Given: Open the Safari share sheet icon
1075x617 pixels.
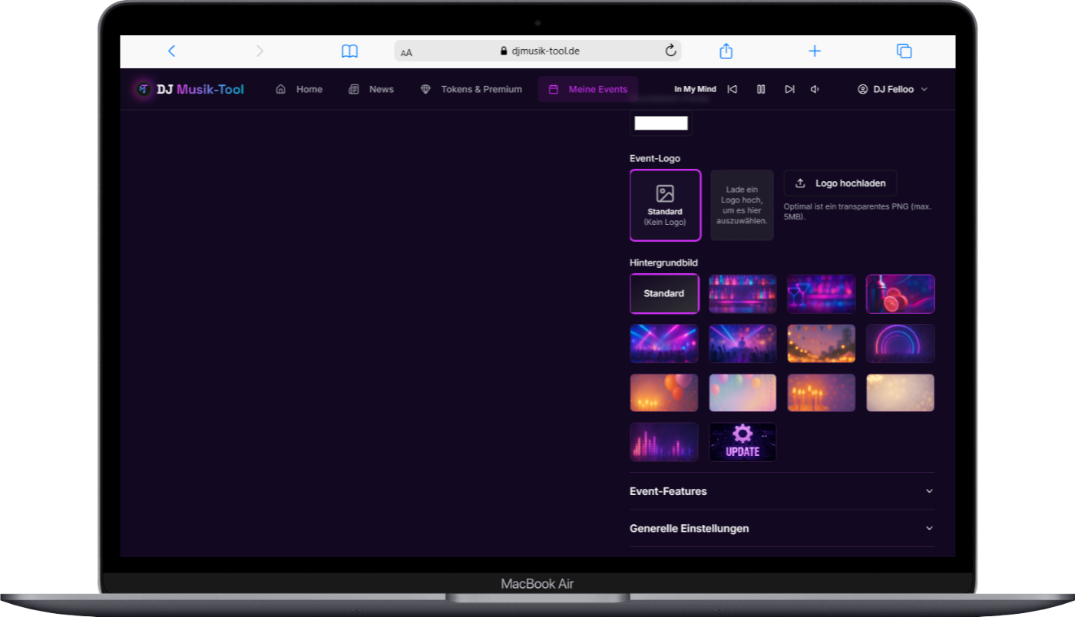Looking at the screenshot, I should pyautogui.click(x=726, y=51).
